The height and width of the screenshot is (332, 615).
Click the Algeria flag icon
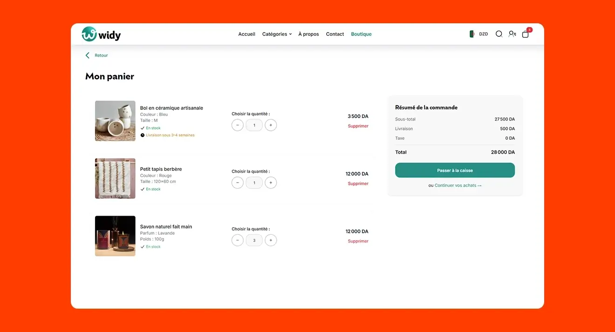pyautogui.click(x=472, y=34)
